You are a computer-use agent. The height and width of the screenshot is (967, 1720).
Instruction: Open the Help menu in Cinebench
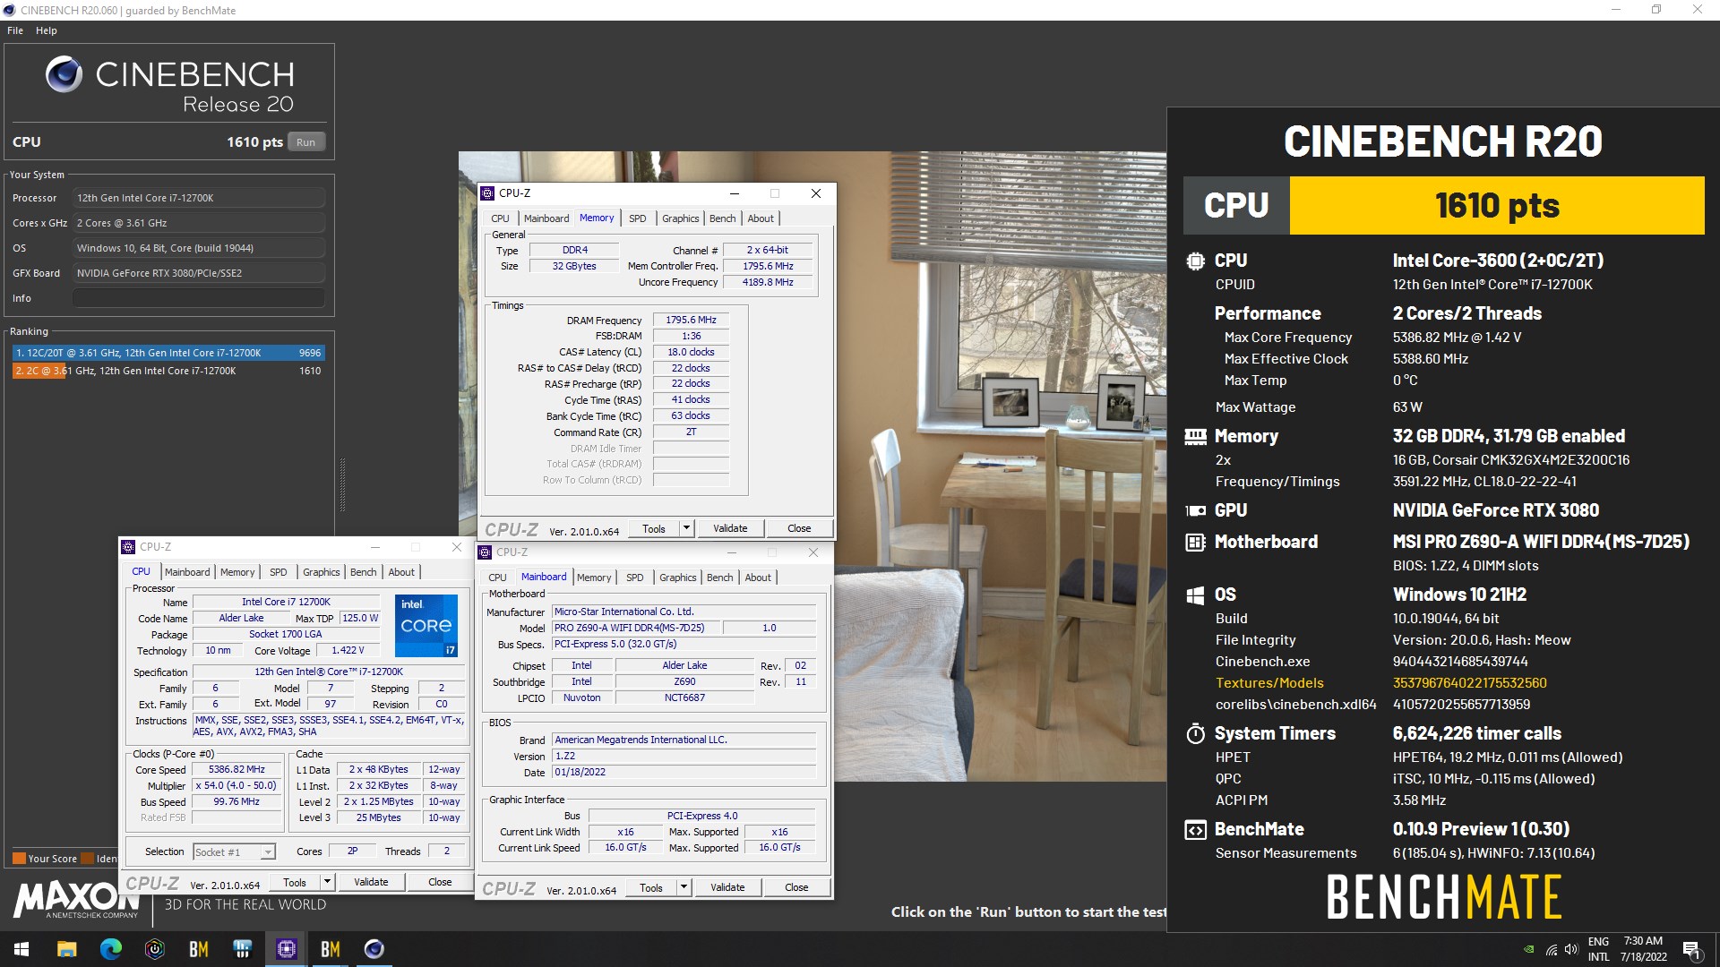coord(47,30)
